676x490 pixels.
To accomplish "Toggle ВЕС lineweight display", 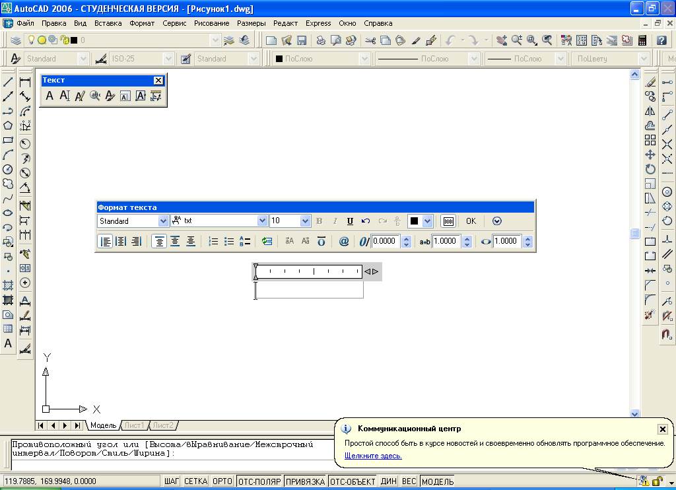I will tap(409, 481).
